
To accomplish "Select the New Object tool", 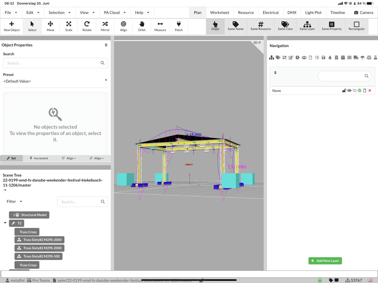I will click(x=12, y=27).
